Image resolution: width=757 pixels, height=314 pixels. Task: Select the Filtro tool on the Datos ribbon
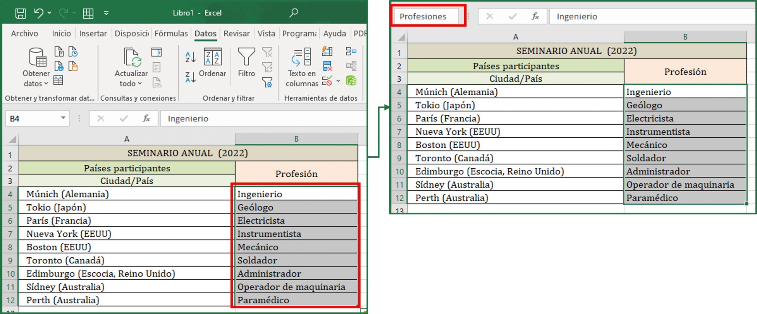pyautogui.click(x=246, y=59)
